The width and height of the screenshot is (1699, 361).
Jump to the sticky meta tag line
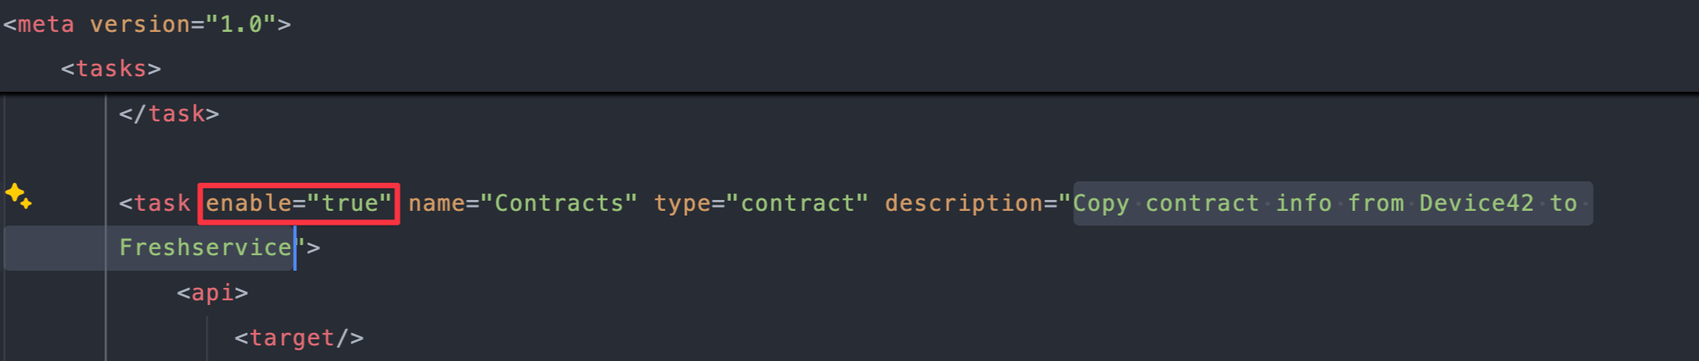click(45, 24)
